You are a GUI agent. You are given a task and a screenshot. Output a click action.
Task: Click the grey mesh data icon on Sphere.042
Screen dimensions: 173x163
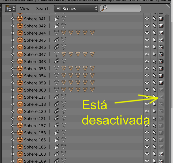64,26
